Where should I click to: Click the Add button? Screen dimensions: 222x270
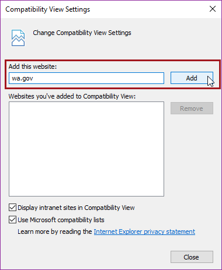point(192,78)
